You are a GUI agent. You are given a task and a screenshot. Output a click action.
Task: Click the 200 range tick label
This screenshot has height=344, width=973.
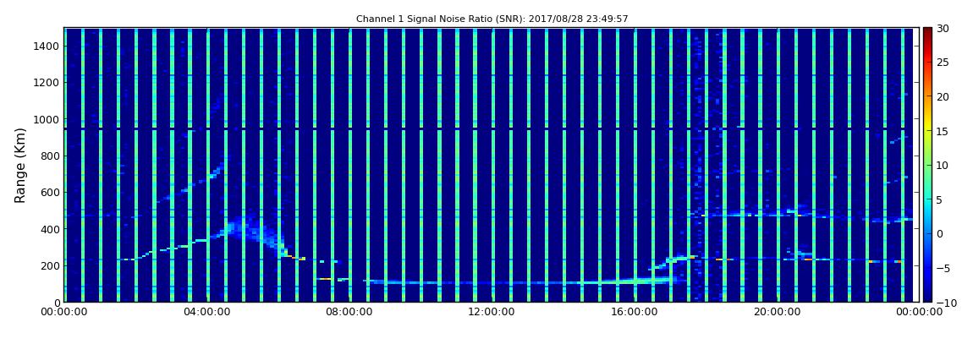[50, 265]
